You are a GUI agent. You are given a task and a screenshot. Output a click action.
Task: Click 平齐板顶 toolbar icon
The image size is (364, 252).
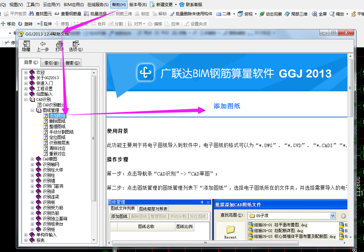pyautogui.click(x=6, y=14)
